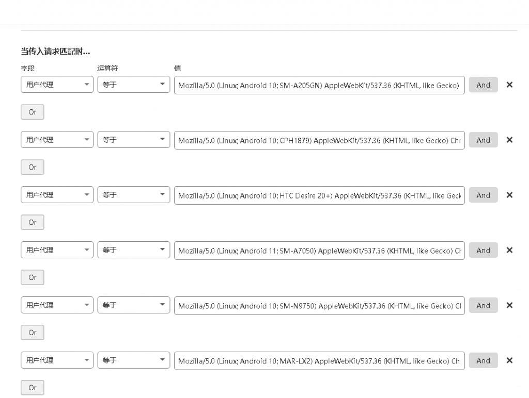Screen dimensions: 529x398
Task: Open operator dropdown in the SM-N9750 row
Action: tap(133, 305)
